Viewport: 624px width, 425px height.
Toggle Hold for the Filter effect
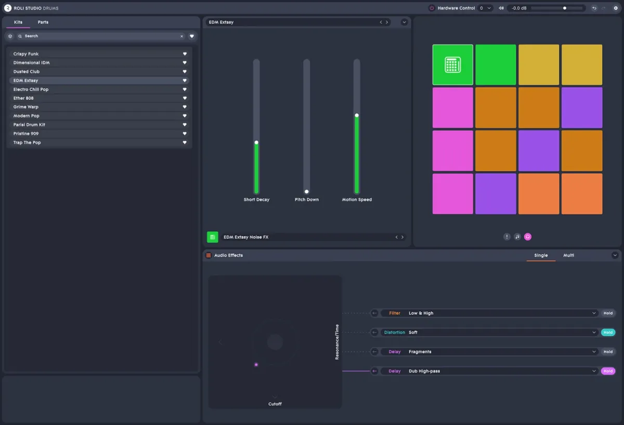(x=608, y=313)
